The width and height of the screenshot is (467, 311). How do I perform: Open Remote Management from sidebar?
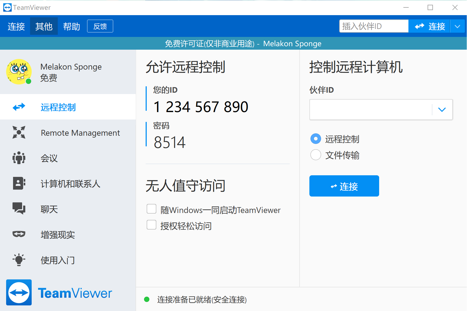point(19,133)
